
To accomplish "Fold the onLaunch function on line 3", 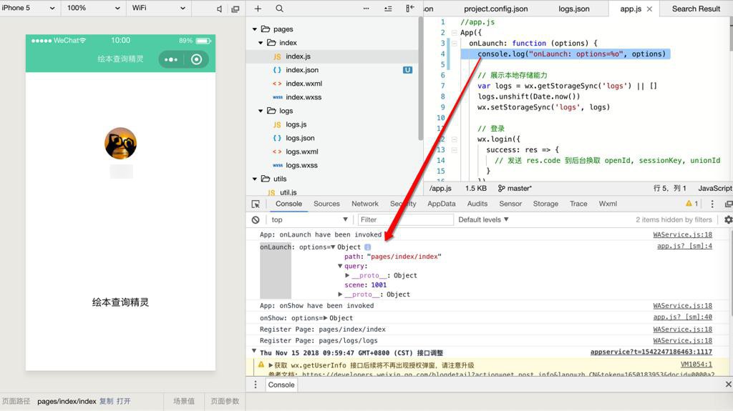I will 454,44.
